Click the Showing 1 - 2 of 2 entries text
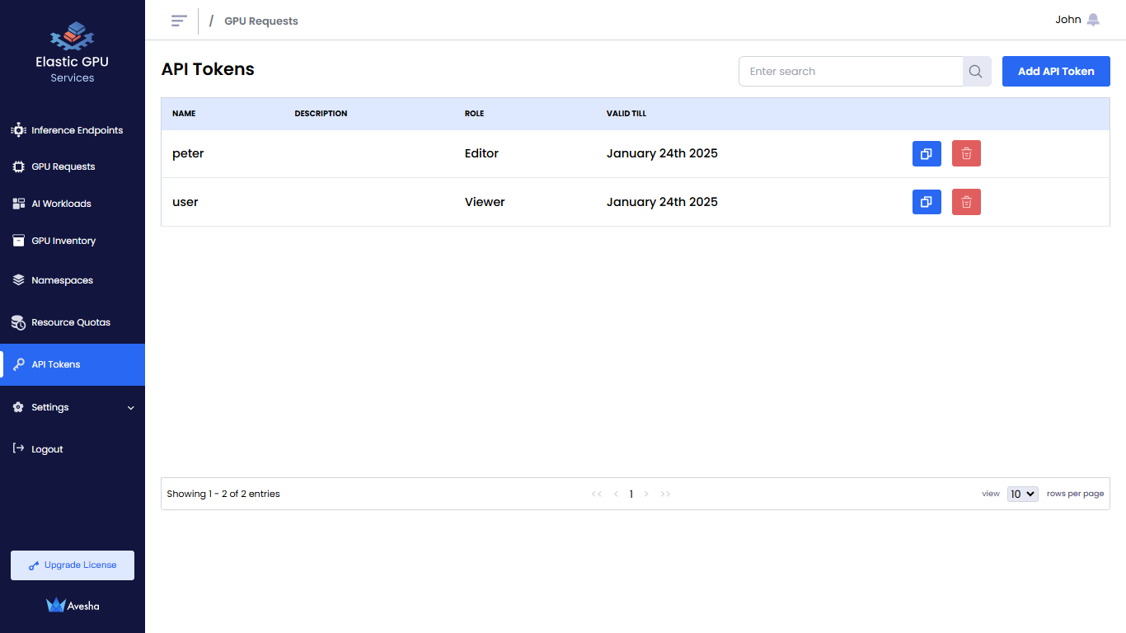1126x633 pixels. pos(223,494)
